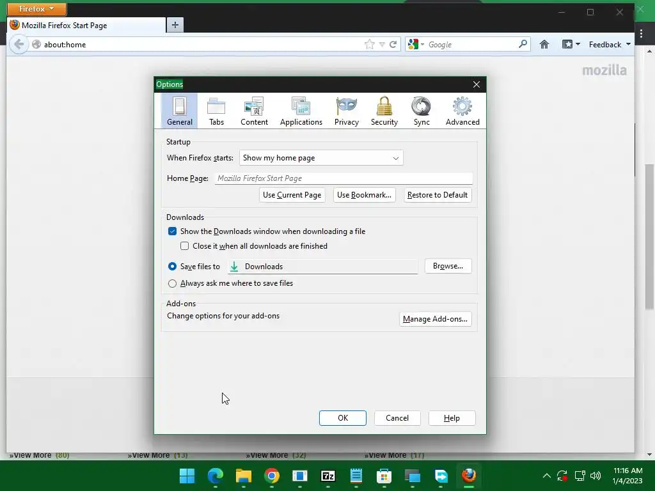
Task: Switch to the Tabs options panel
Action: (x=216, y=111)
